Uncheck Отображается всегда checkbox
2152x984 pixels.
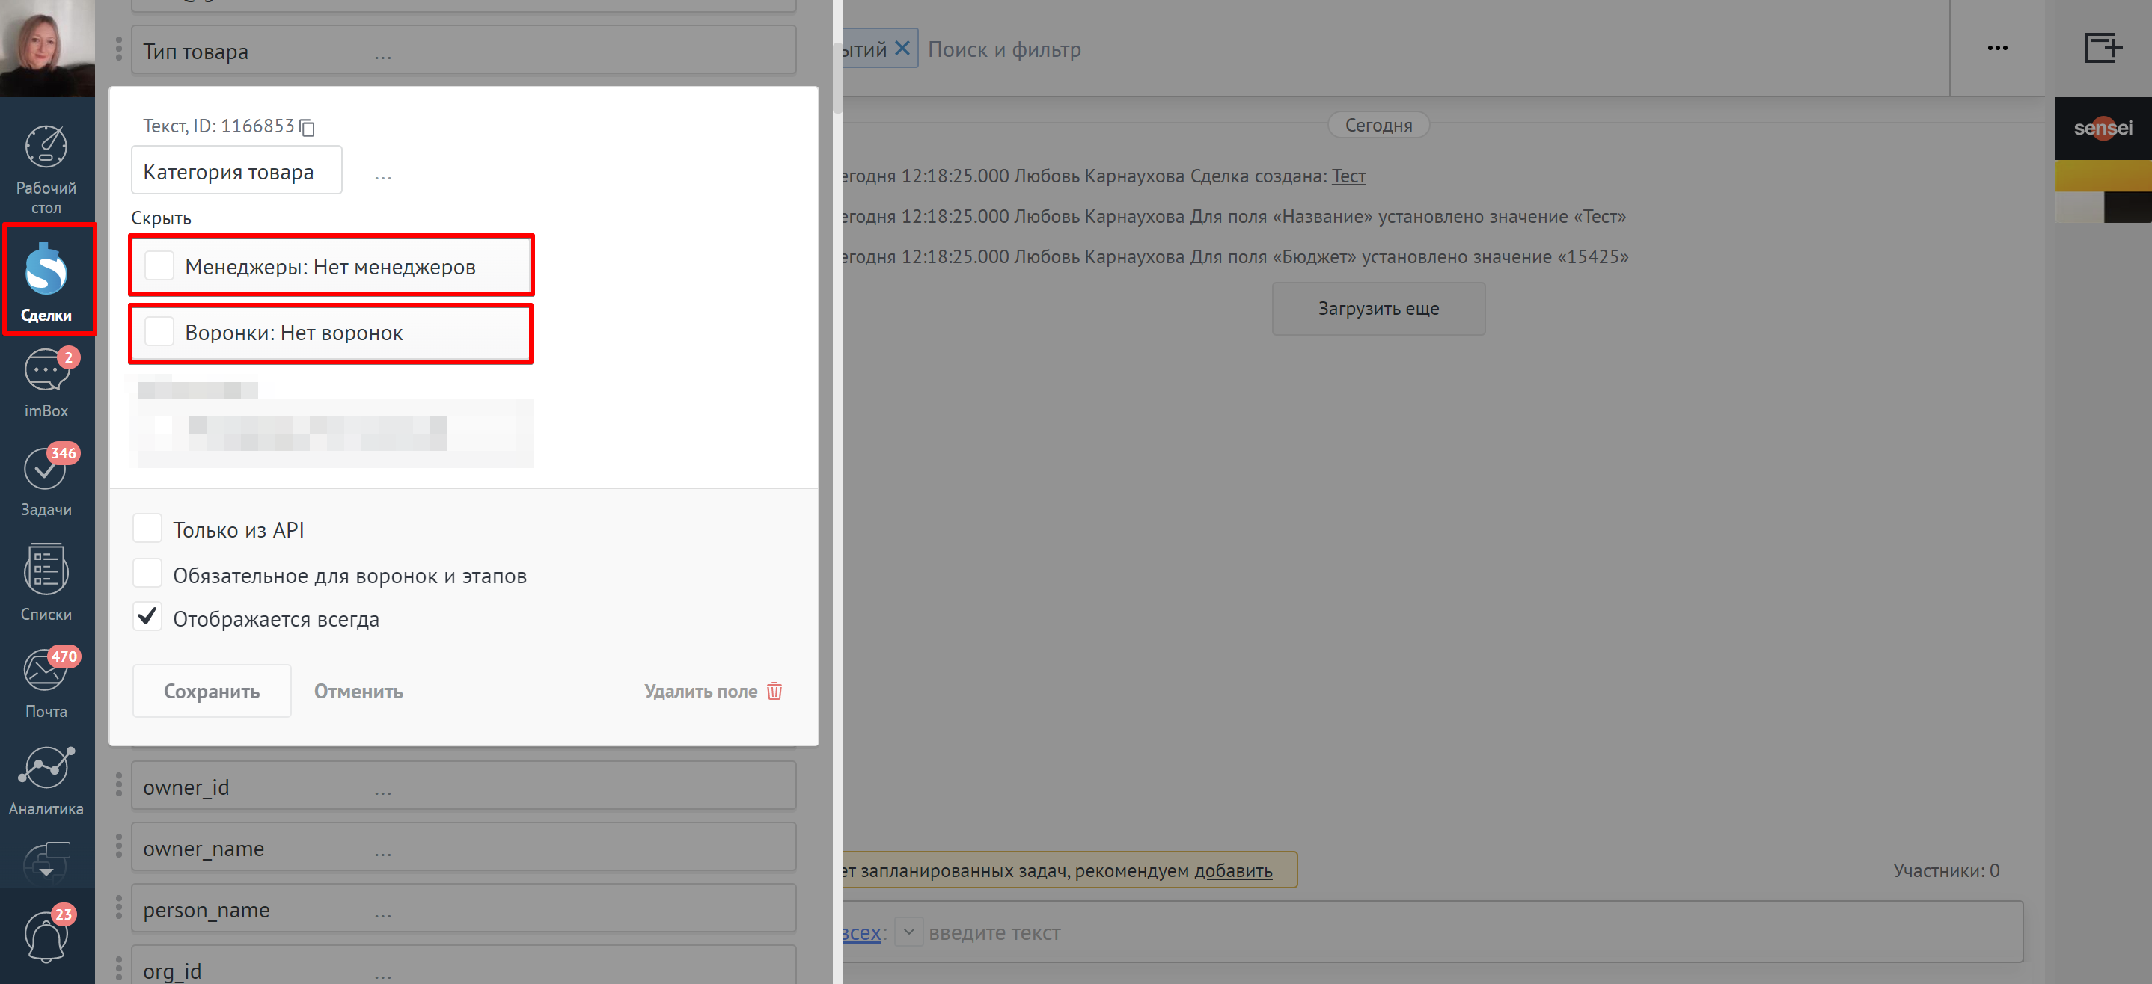[x=147, y=618]
